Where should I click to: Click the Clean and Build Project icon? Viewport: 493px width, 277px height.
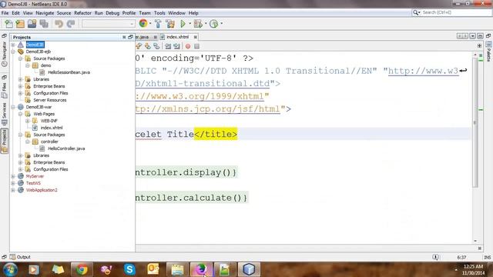[170, 24]
